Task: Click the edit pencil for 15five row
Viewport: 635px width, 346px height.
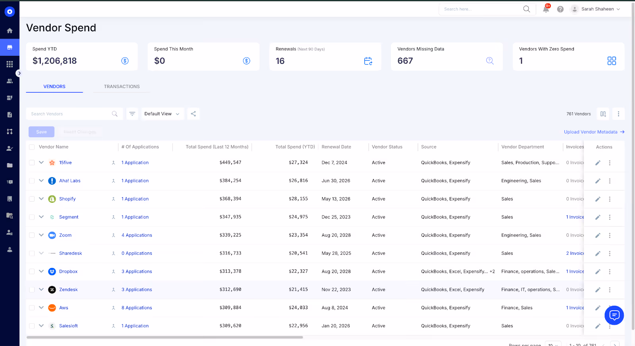Action: click(598, 163)
